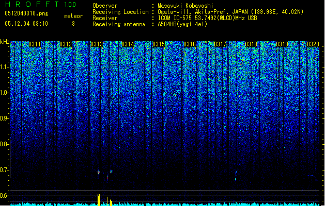Click the 0316 time marker

coord(190,44)
